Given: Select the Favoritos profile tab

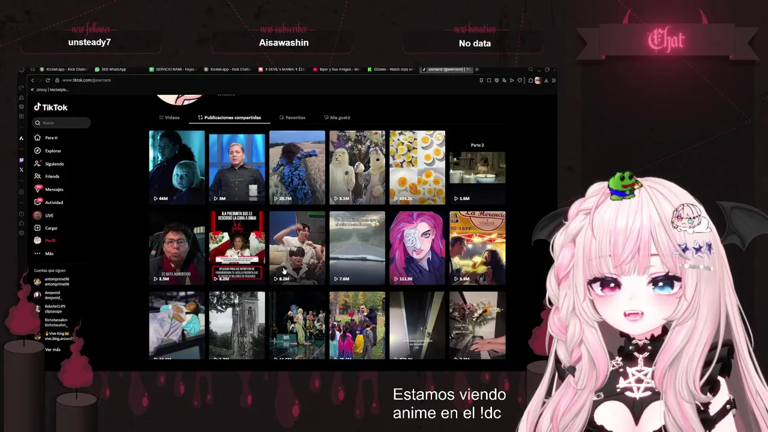Looking at the screenshot, I should (x=292, y=118).
